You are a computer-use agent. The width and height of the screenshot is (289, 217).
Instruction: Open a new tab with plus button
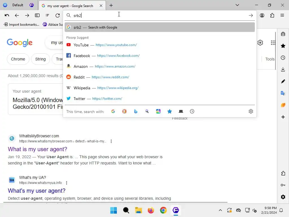(111, 6)
